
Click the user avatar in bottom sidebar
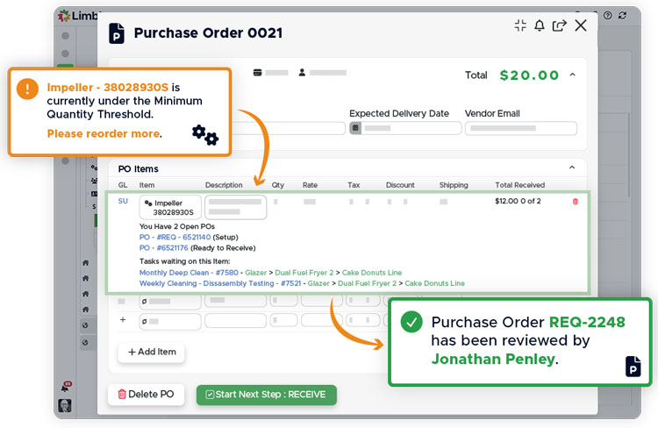pyautogui.click(x=65, y=405)
